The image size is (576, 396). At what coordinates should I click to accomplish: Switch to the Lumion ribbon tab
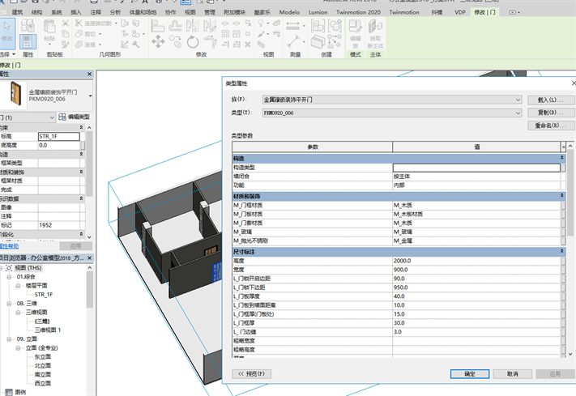coord(318,12)
